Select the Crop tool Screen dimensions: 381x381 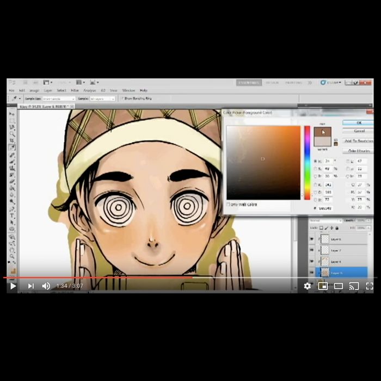11,140
